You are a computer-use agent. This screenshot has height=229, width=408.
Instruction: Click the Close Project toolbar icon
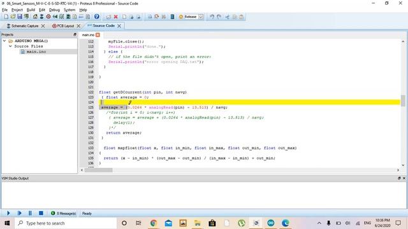click(26, 17)
